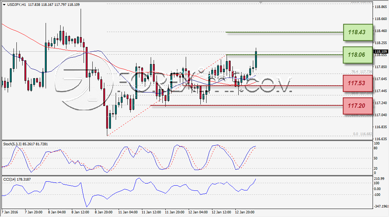The width and height of the screenshot is (389, 217).
Task: Select the 117.20 red support label
Action: tap(358, 106)
